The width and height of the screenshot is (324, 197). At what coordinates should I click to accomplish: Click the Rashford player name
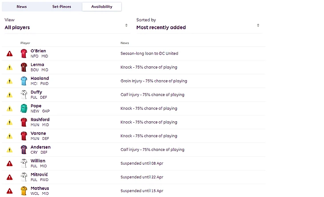tap(40, 120)
